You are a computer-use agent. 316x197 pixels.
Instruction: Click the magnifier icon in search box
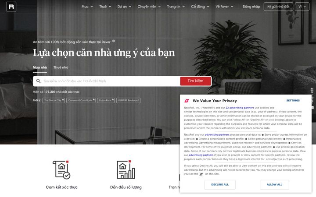pyautogui.click(x=38, y=81)
